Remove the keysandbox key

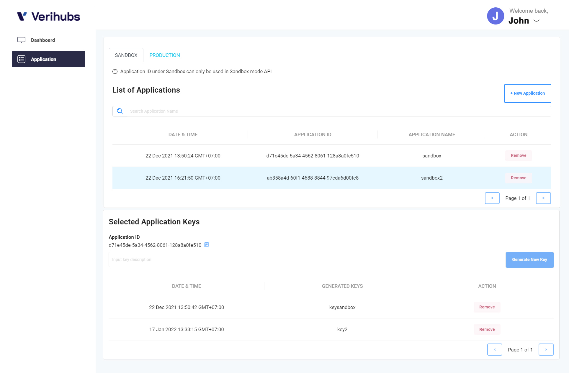(487, 307)
